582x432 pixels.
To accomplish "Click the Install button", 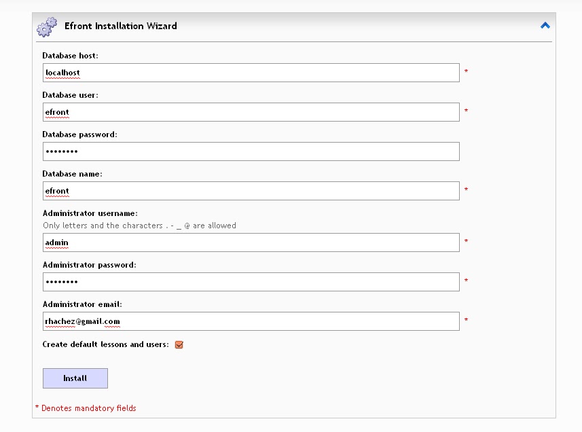I will click(75, 378).
